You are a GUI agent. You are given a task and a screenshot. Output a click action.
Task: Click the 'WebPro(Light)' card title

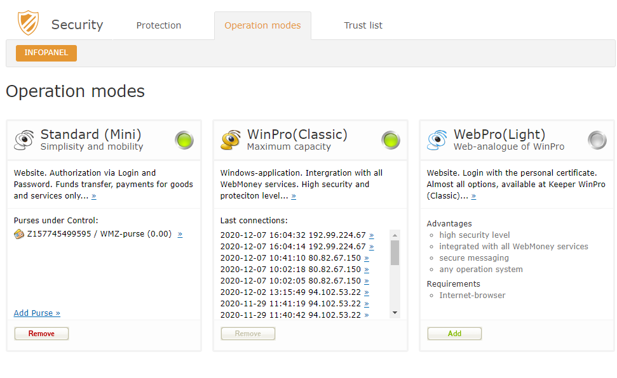[x=499, y=134]
